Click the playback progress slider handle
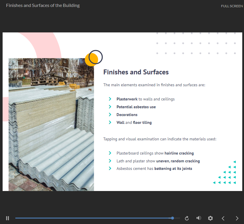Viewport: 244px width, 224px height. pos(173,218)
